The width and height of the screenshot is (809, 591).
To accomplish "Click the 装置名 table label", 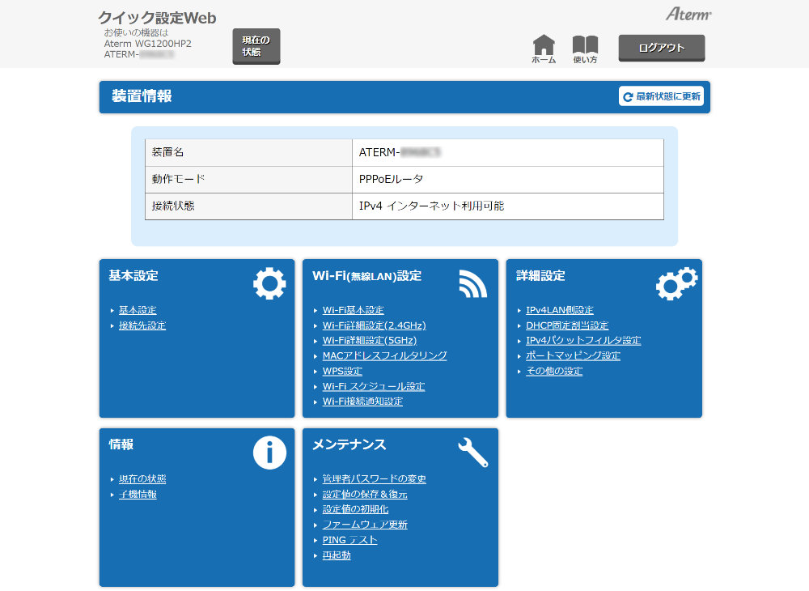I will 167,152.
